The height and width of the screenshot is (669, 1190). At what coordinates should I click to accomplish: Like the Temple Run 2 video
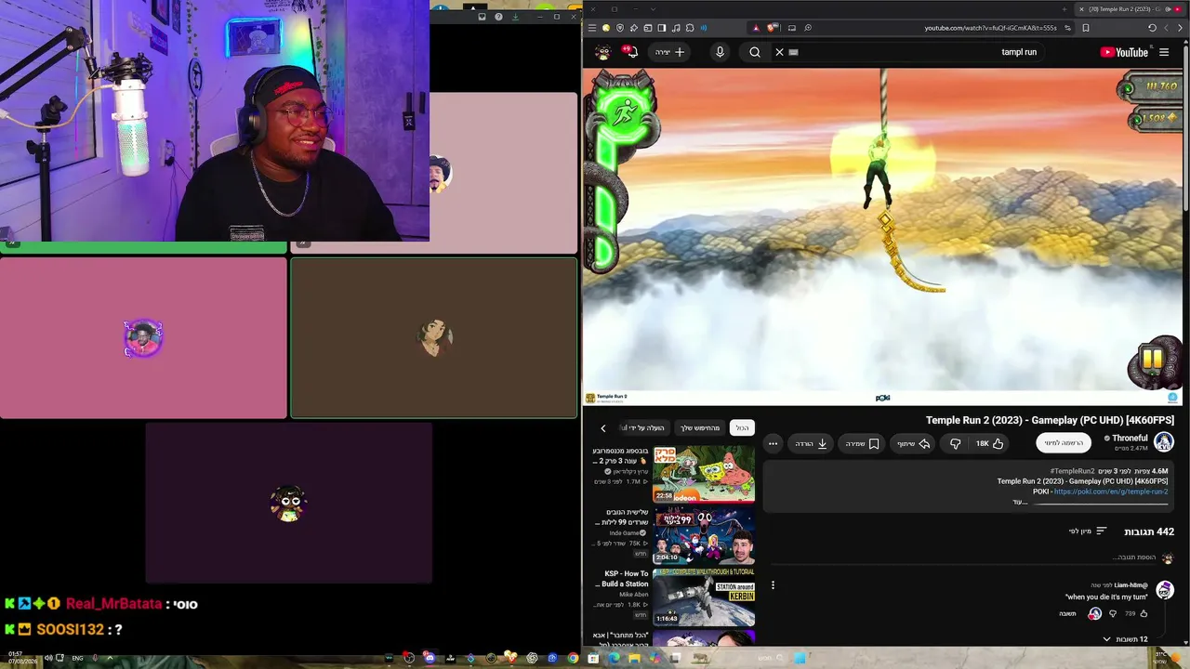click(989, 443)
